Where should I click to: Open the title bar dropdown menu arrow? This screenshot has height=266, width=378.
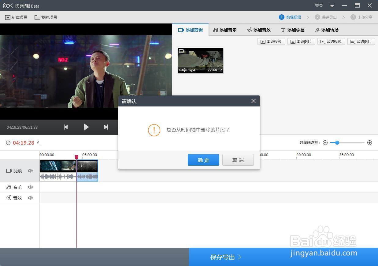click(332, 5)
